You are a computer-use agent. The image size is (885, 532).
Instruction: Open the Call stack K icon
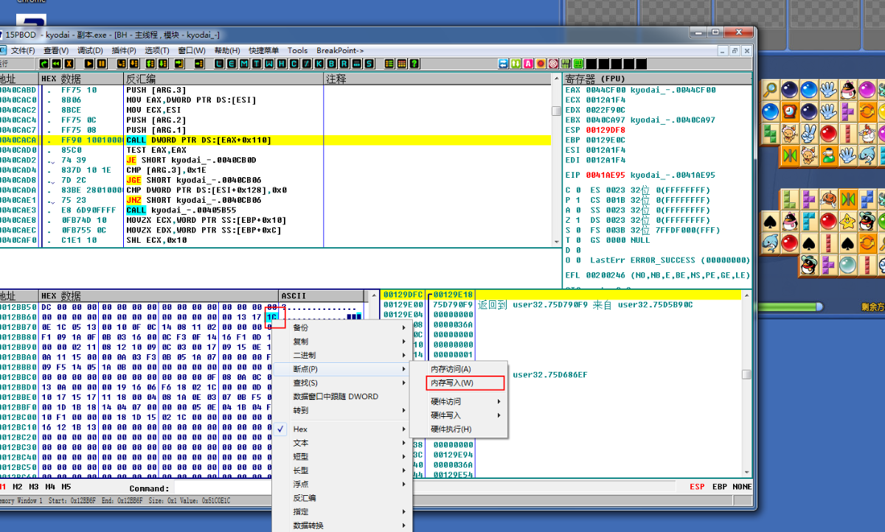319,63
